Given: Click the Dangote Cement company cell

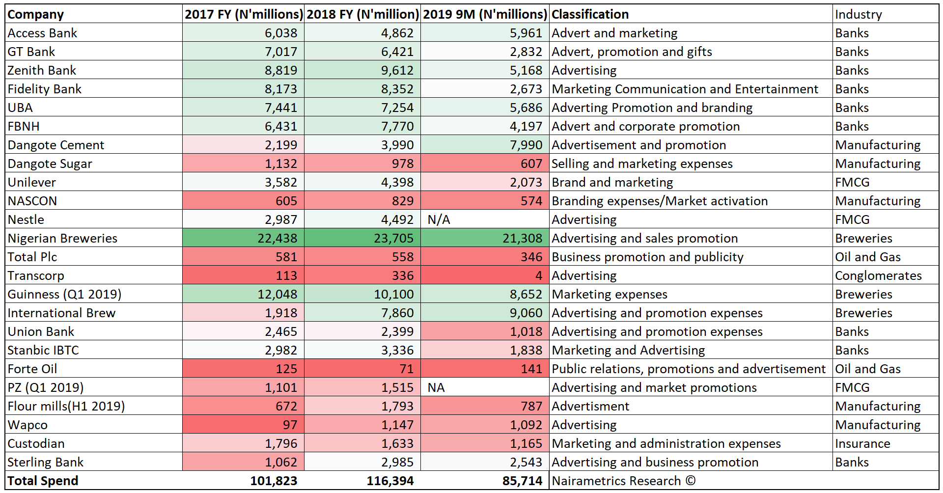Looking at the screenshot, I should pos(94,145).
